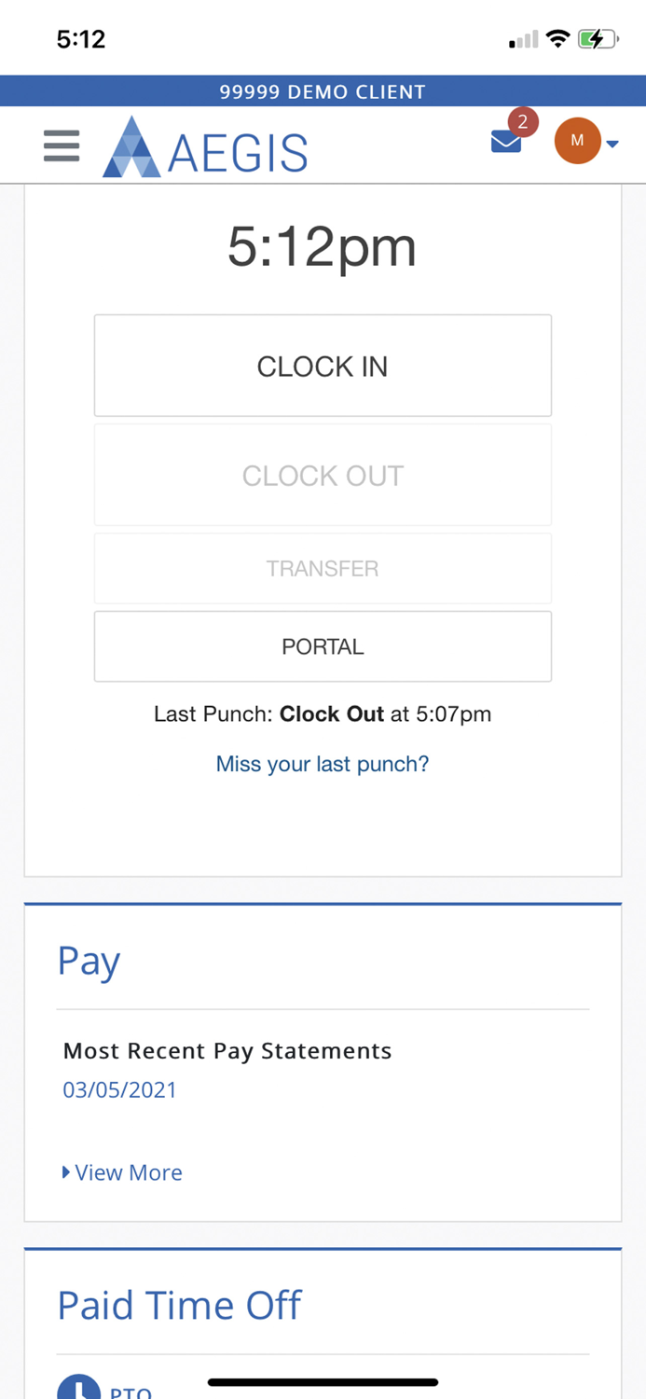Tap the Wi-Fi status icon
The image size is (646, 1399).
click(558, 37)
